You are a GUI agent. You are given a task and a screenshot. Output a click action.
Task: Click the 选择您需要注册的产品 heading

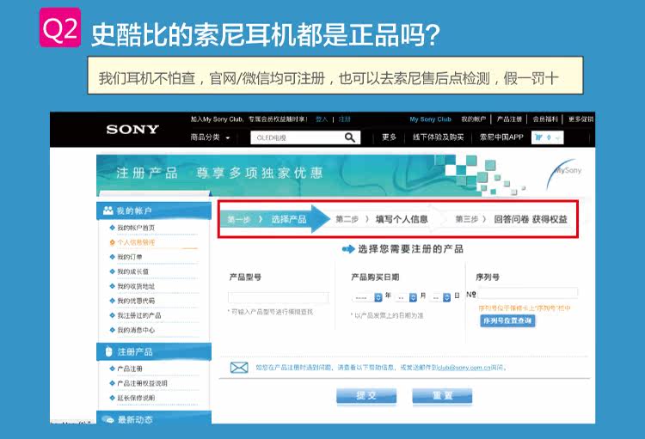coord(410,249)
